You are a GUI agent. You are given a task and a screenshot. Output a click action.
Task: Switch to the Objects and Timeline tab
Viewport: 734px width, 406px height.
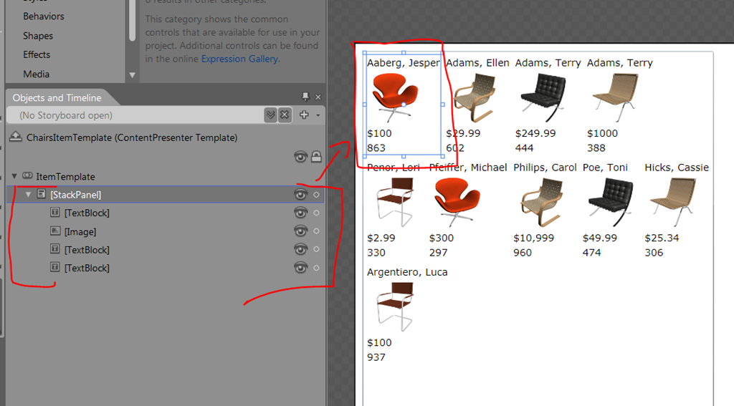57,98
